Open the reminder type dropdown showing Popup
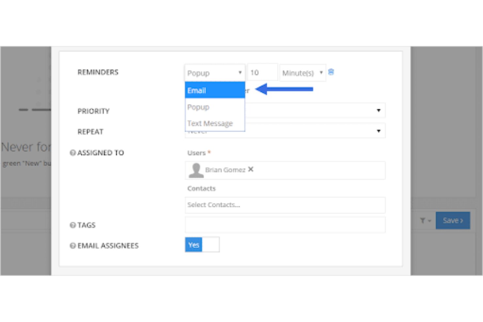Viewport: 483px width, 322px height. coord(214,72)
